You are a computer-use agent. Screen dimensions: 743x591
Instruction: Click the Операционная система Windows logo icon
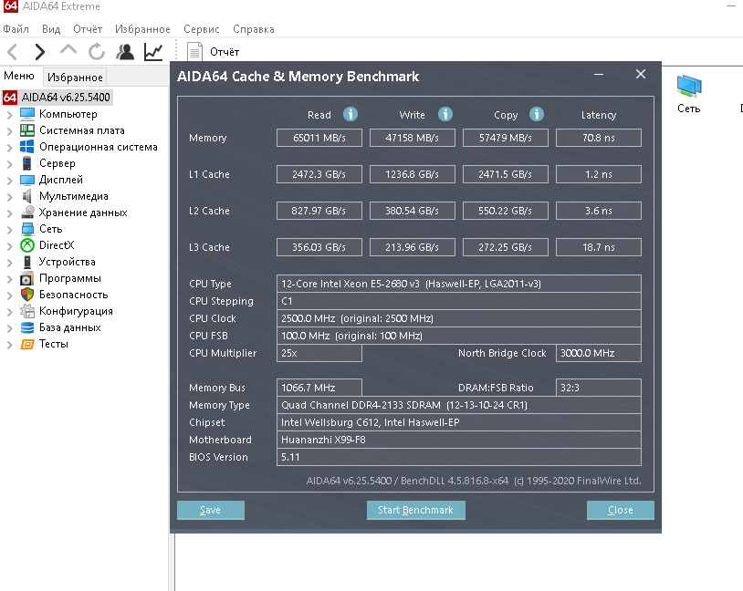pyautogui.click(x=27, y=146)
